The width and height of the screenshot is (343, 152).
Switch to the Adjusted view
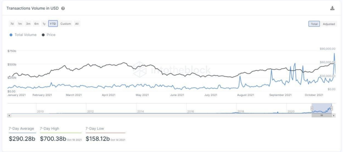(329, 24)
